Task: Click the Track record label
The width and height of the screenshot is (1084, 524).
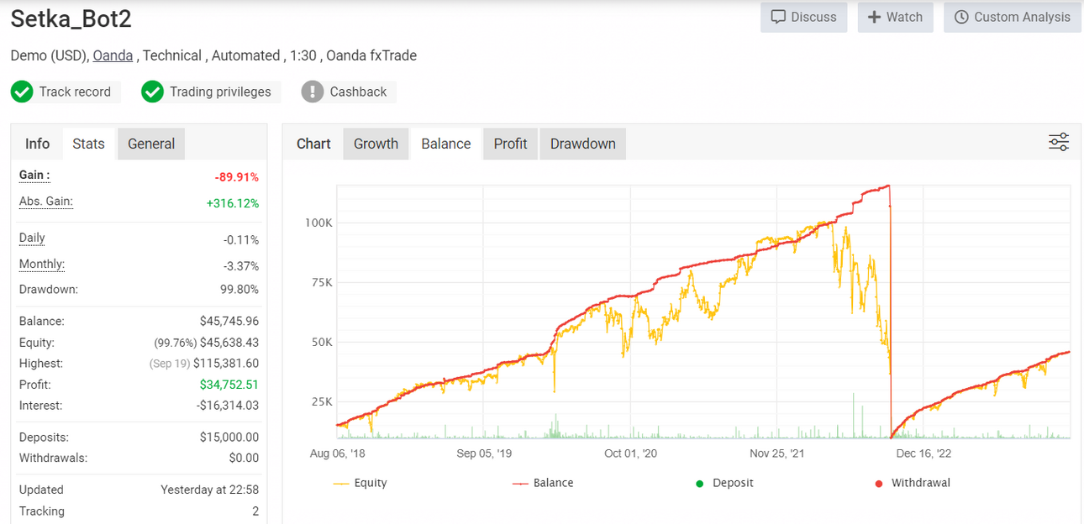Action: pyautogui.click(x=75, y=92)
